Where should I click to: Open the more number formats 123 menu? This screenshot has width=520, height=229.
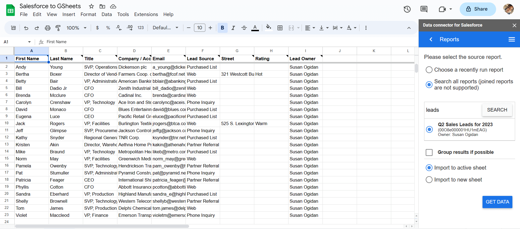140,28
